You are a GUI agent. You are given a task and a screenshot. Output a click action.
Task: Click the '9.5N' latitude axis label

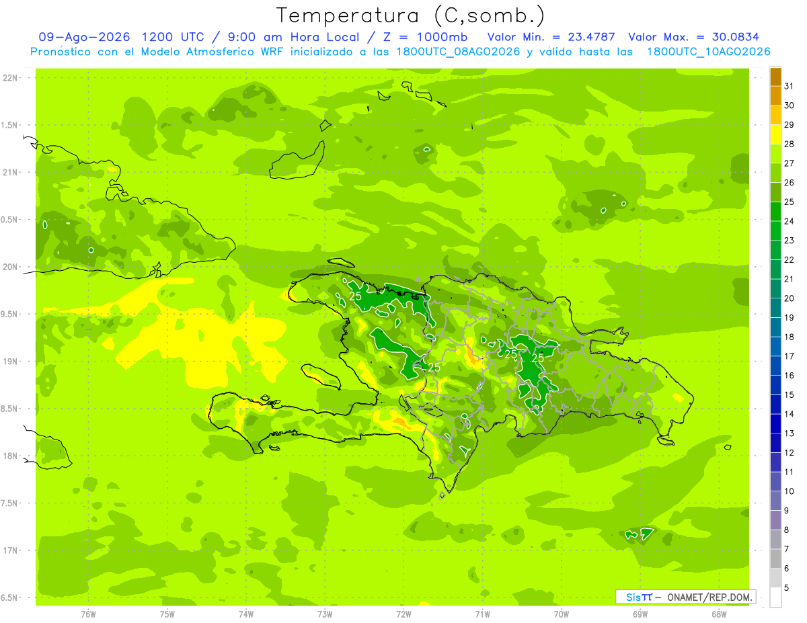(10, 315)
